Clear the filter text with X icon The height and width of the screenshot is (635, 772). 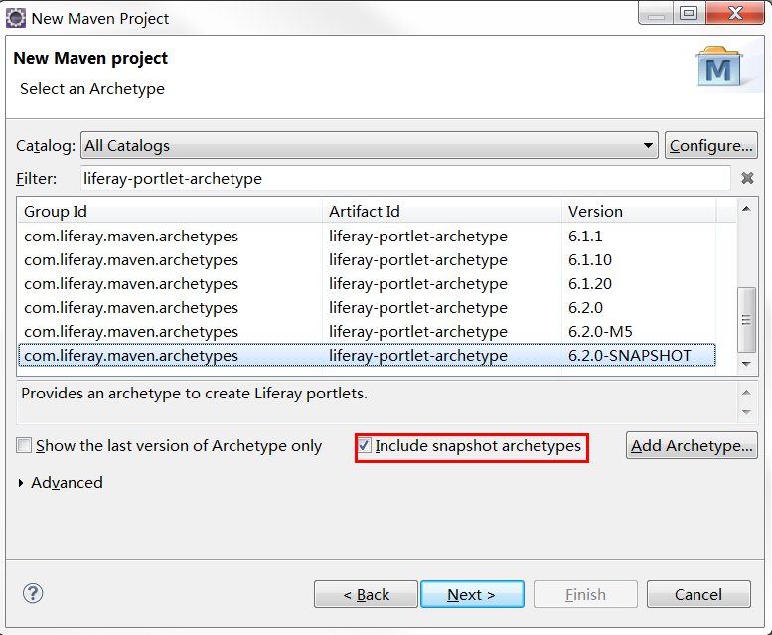click(x=748, y=178)
